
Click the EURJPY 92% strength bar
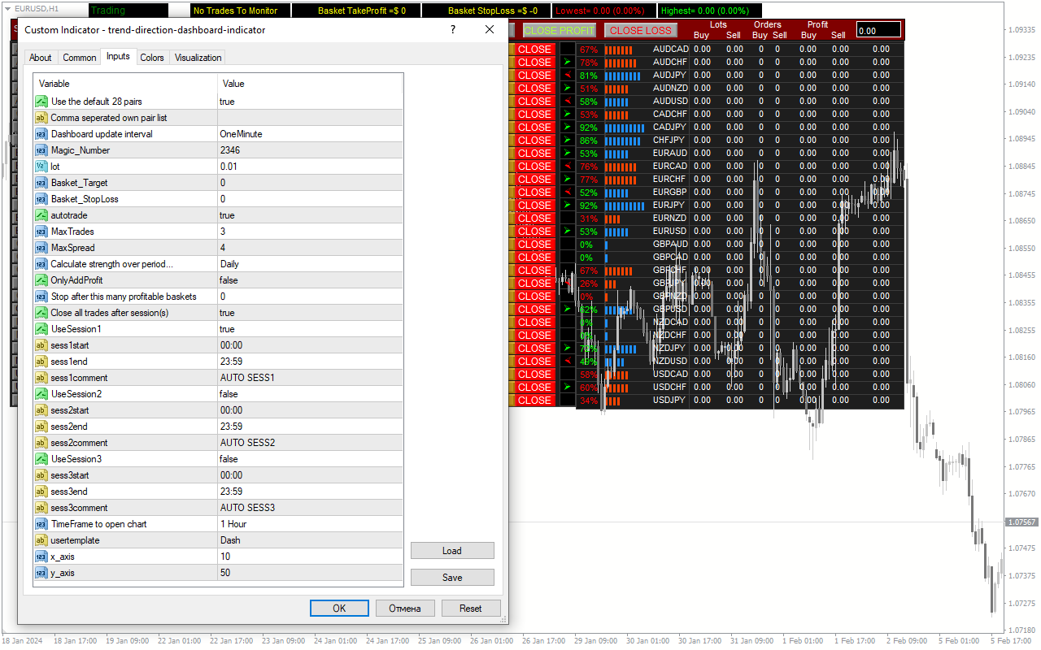(624, 206)
